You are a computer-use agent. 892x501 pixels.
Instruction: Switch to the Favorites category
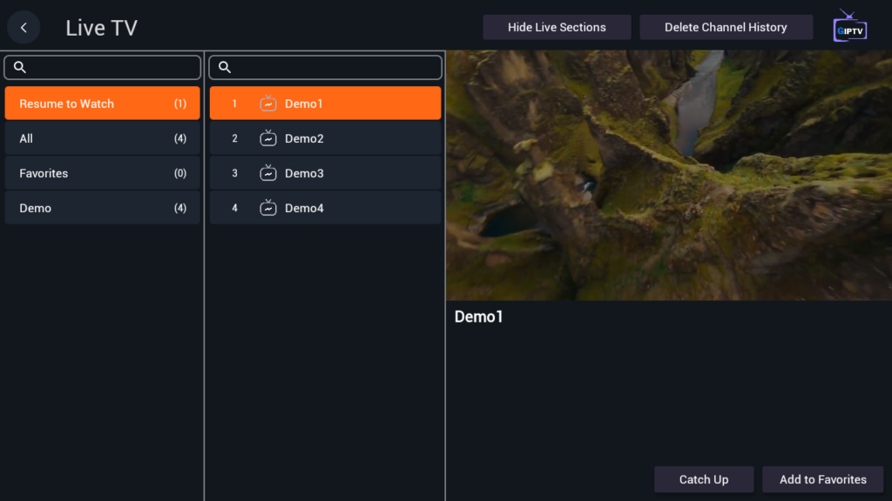(x=102, y=173)
